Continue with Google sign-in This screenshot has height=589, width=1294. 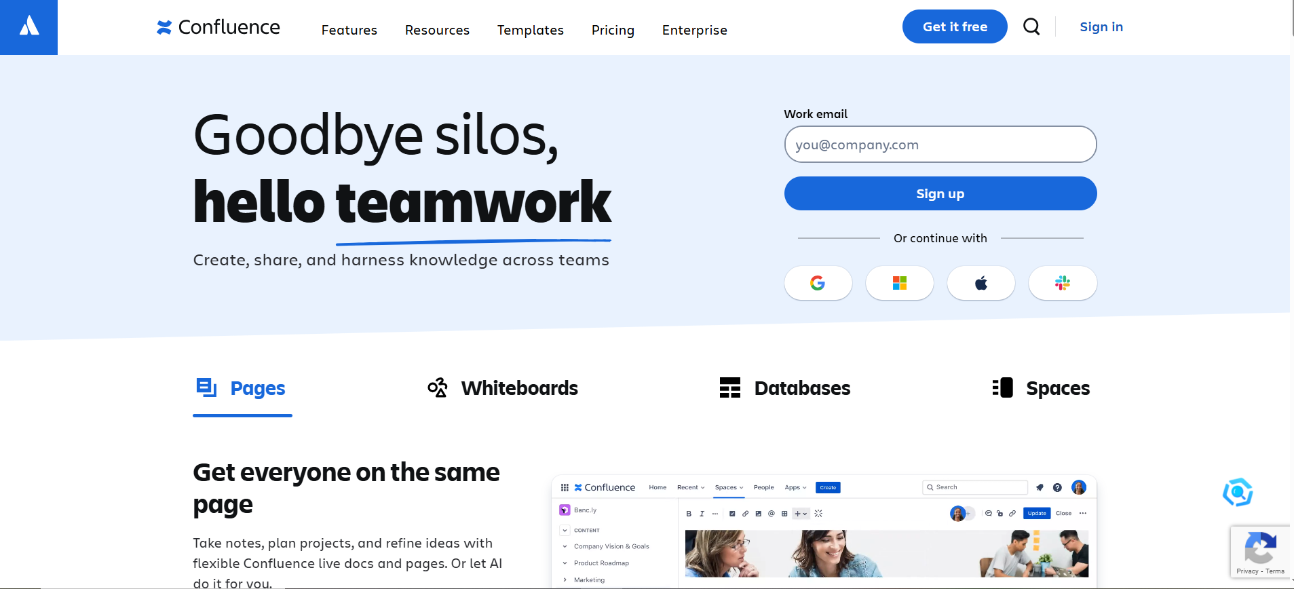(x=818, y=283)
